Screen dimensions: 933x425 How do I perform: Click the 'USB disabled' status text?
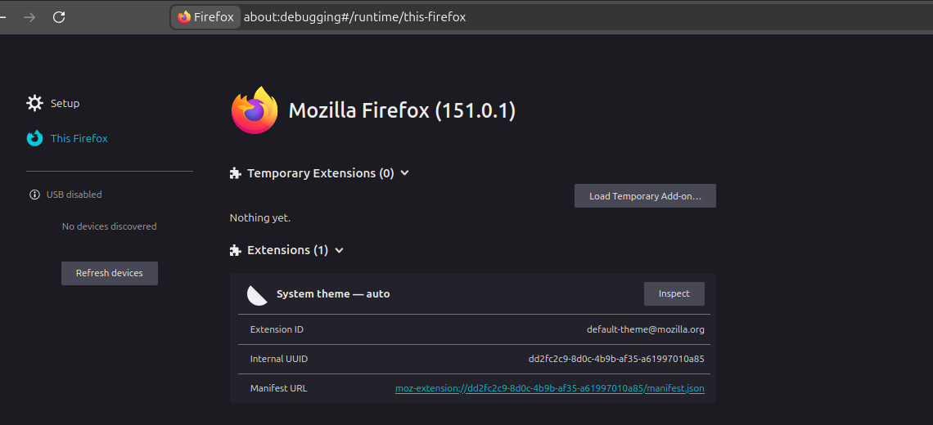(x=74, y=195)
